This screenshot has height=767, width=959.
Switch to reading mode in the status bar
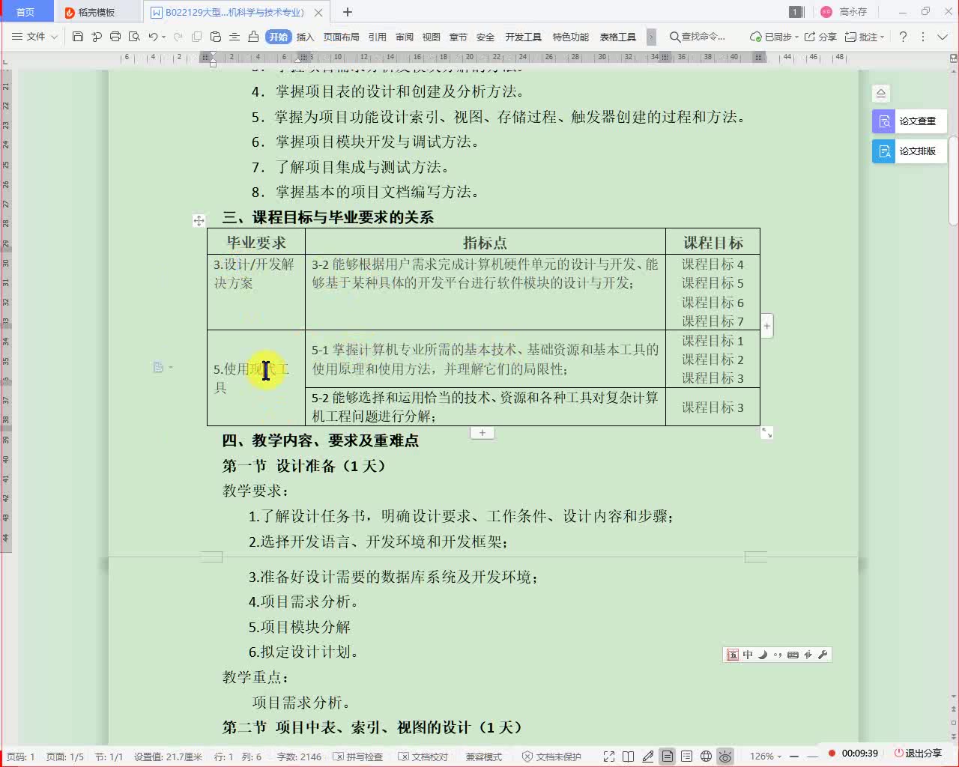629,757
